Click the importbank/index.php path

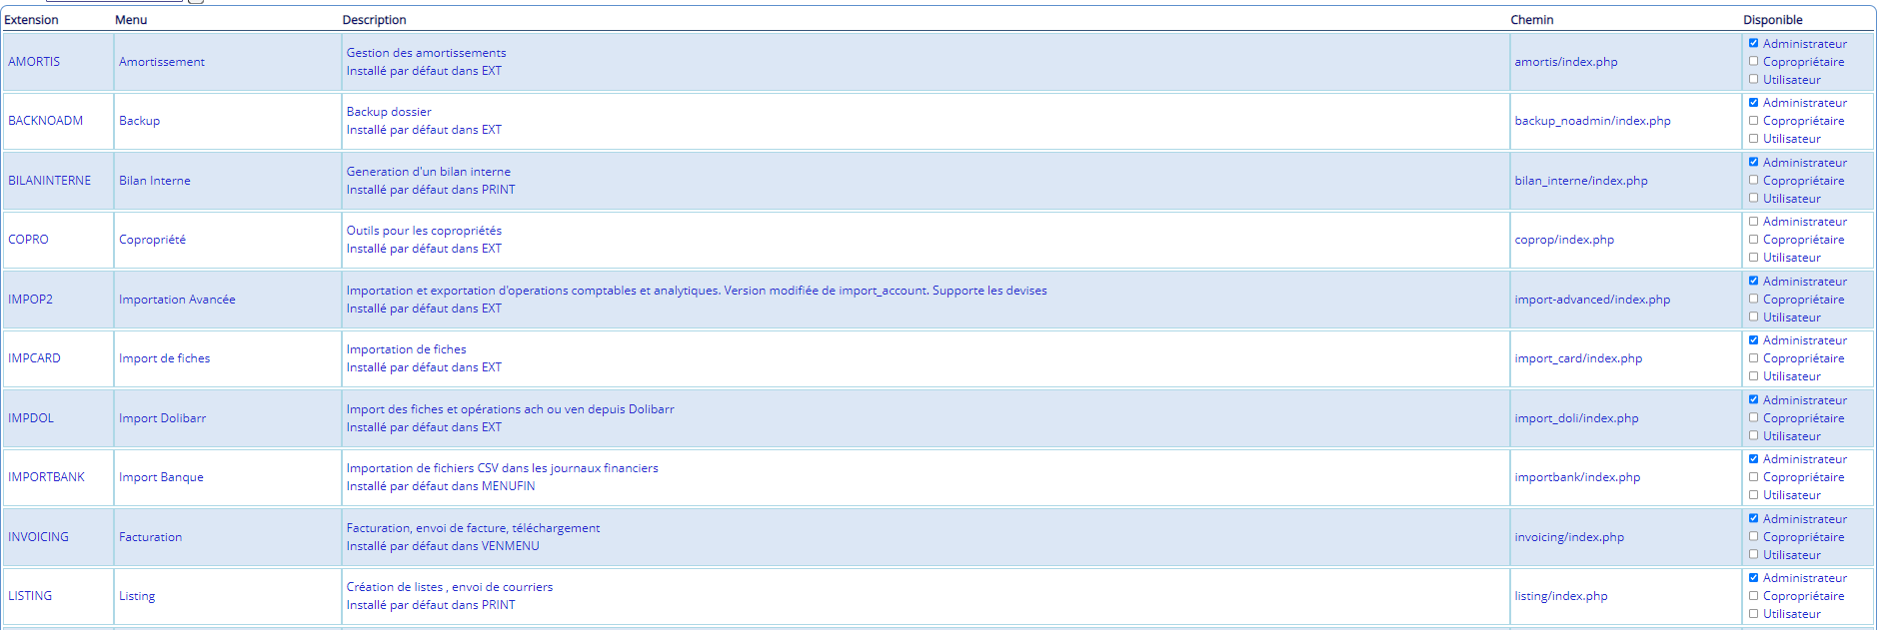(1577, 477)
